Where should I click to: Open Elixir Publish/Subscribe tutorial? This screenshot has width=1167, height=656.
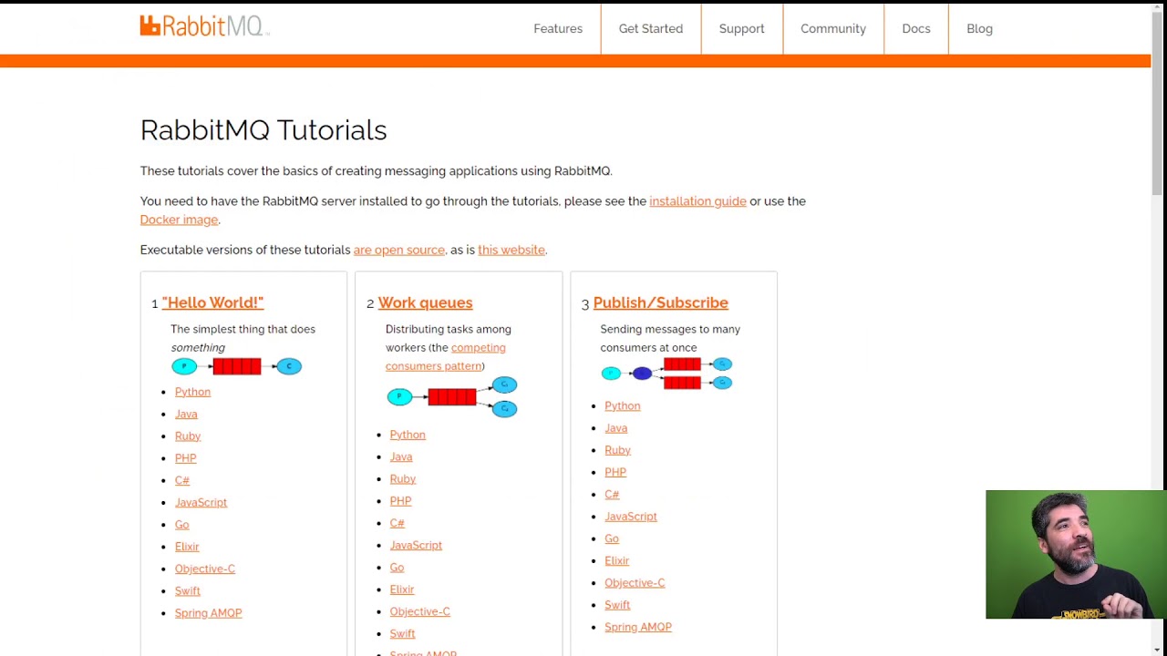click(617, 560)
